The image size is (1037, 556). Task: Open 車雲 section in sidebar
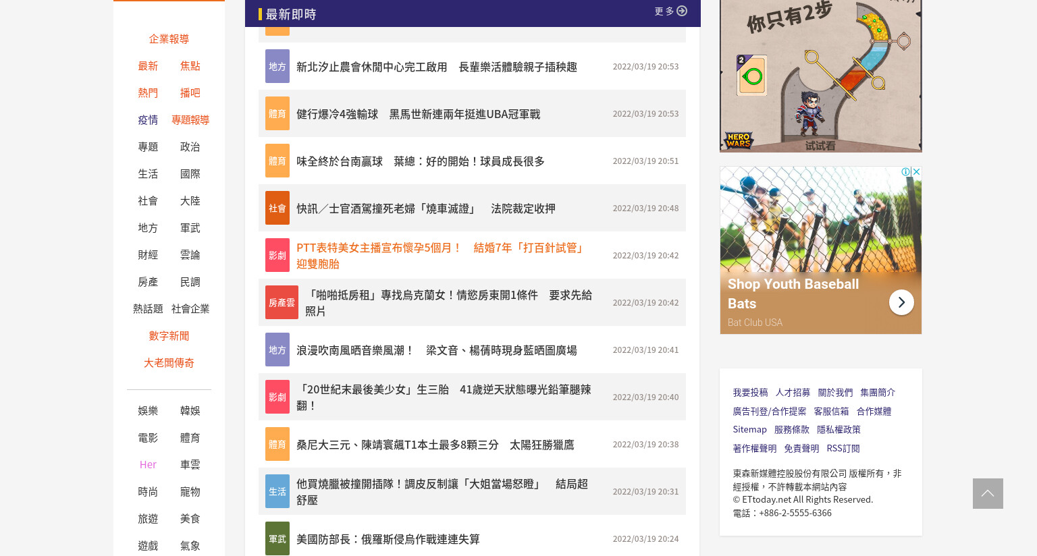coord(190,465)
